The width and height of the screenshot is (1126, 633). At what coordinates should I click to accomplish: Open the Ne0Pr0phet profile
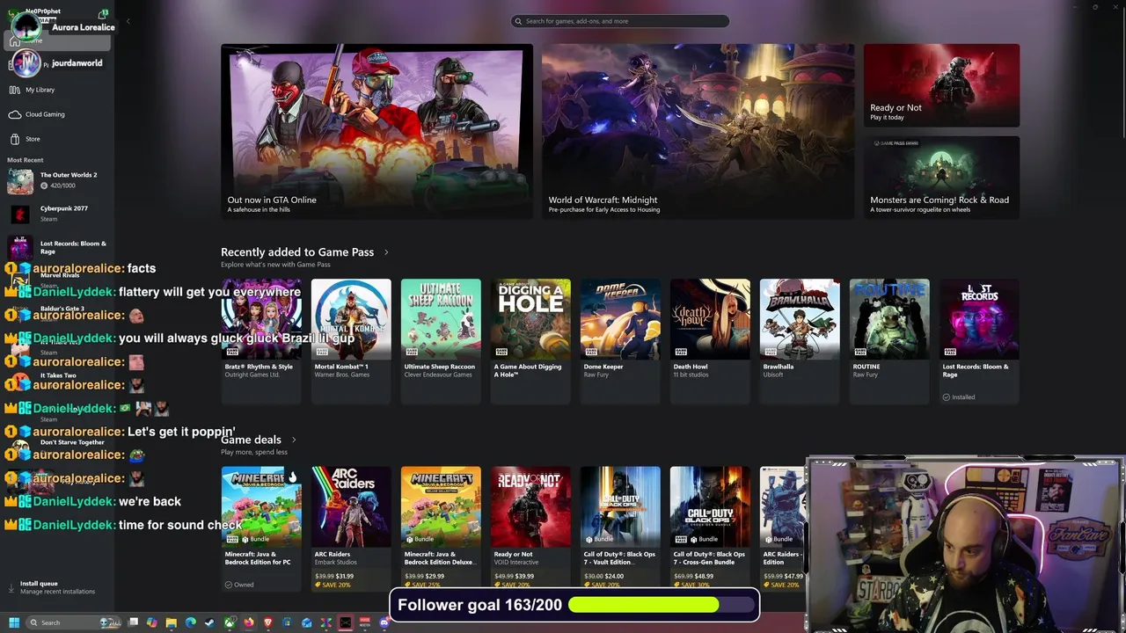coord(43,11)
